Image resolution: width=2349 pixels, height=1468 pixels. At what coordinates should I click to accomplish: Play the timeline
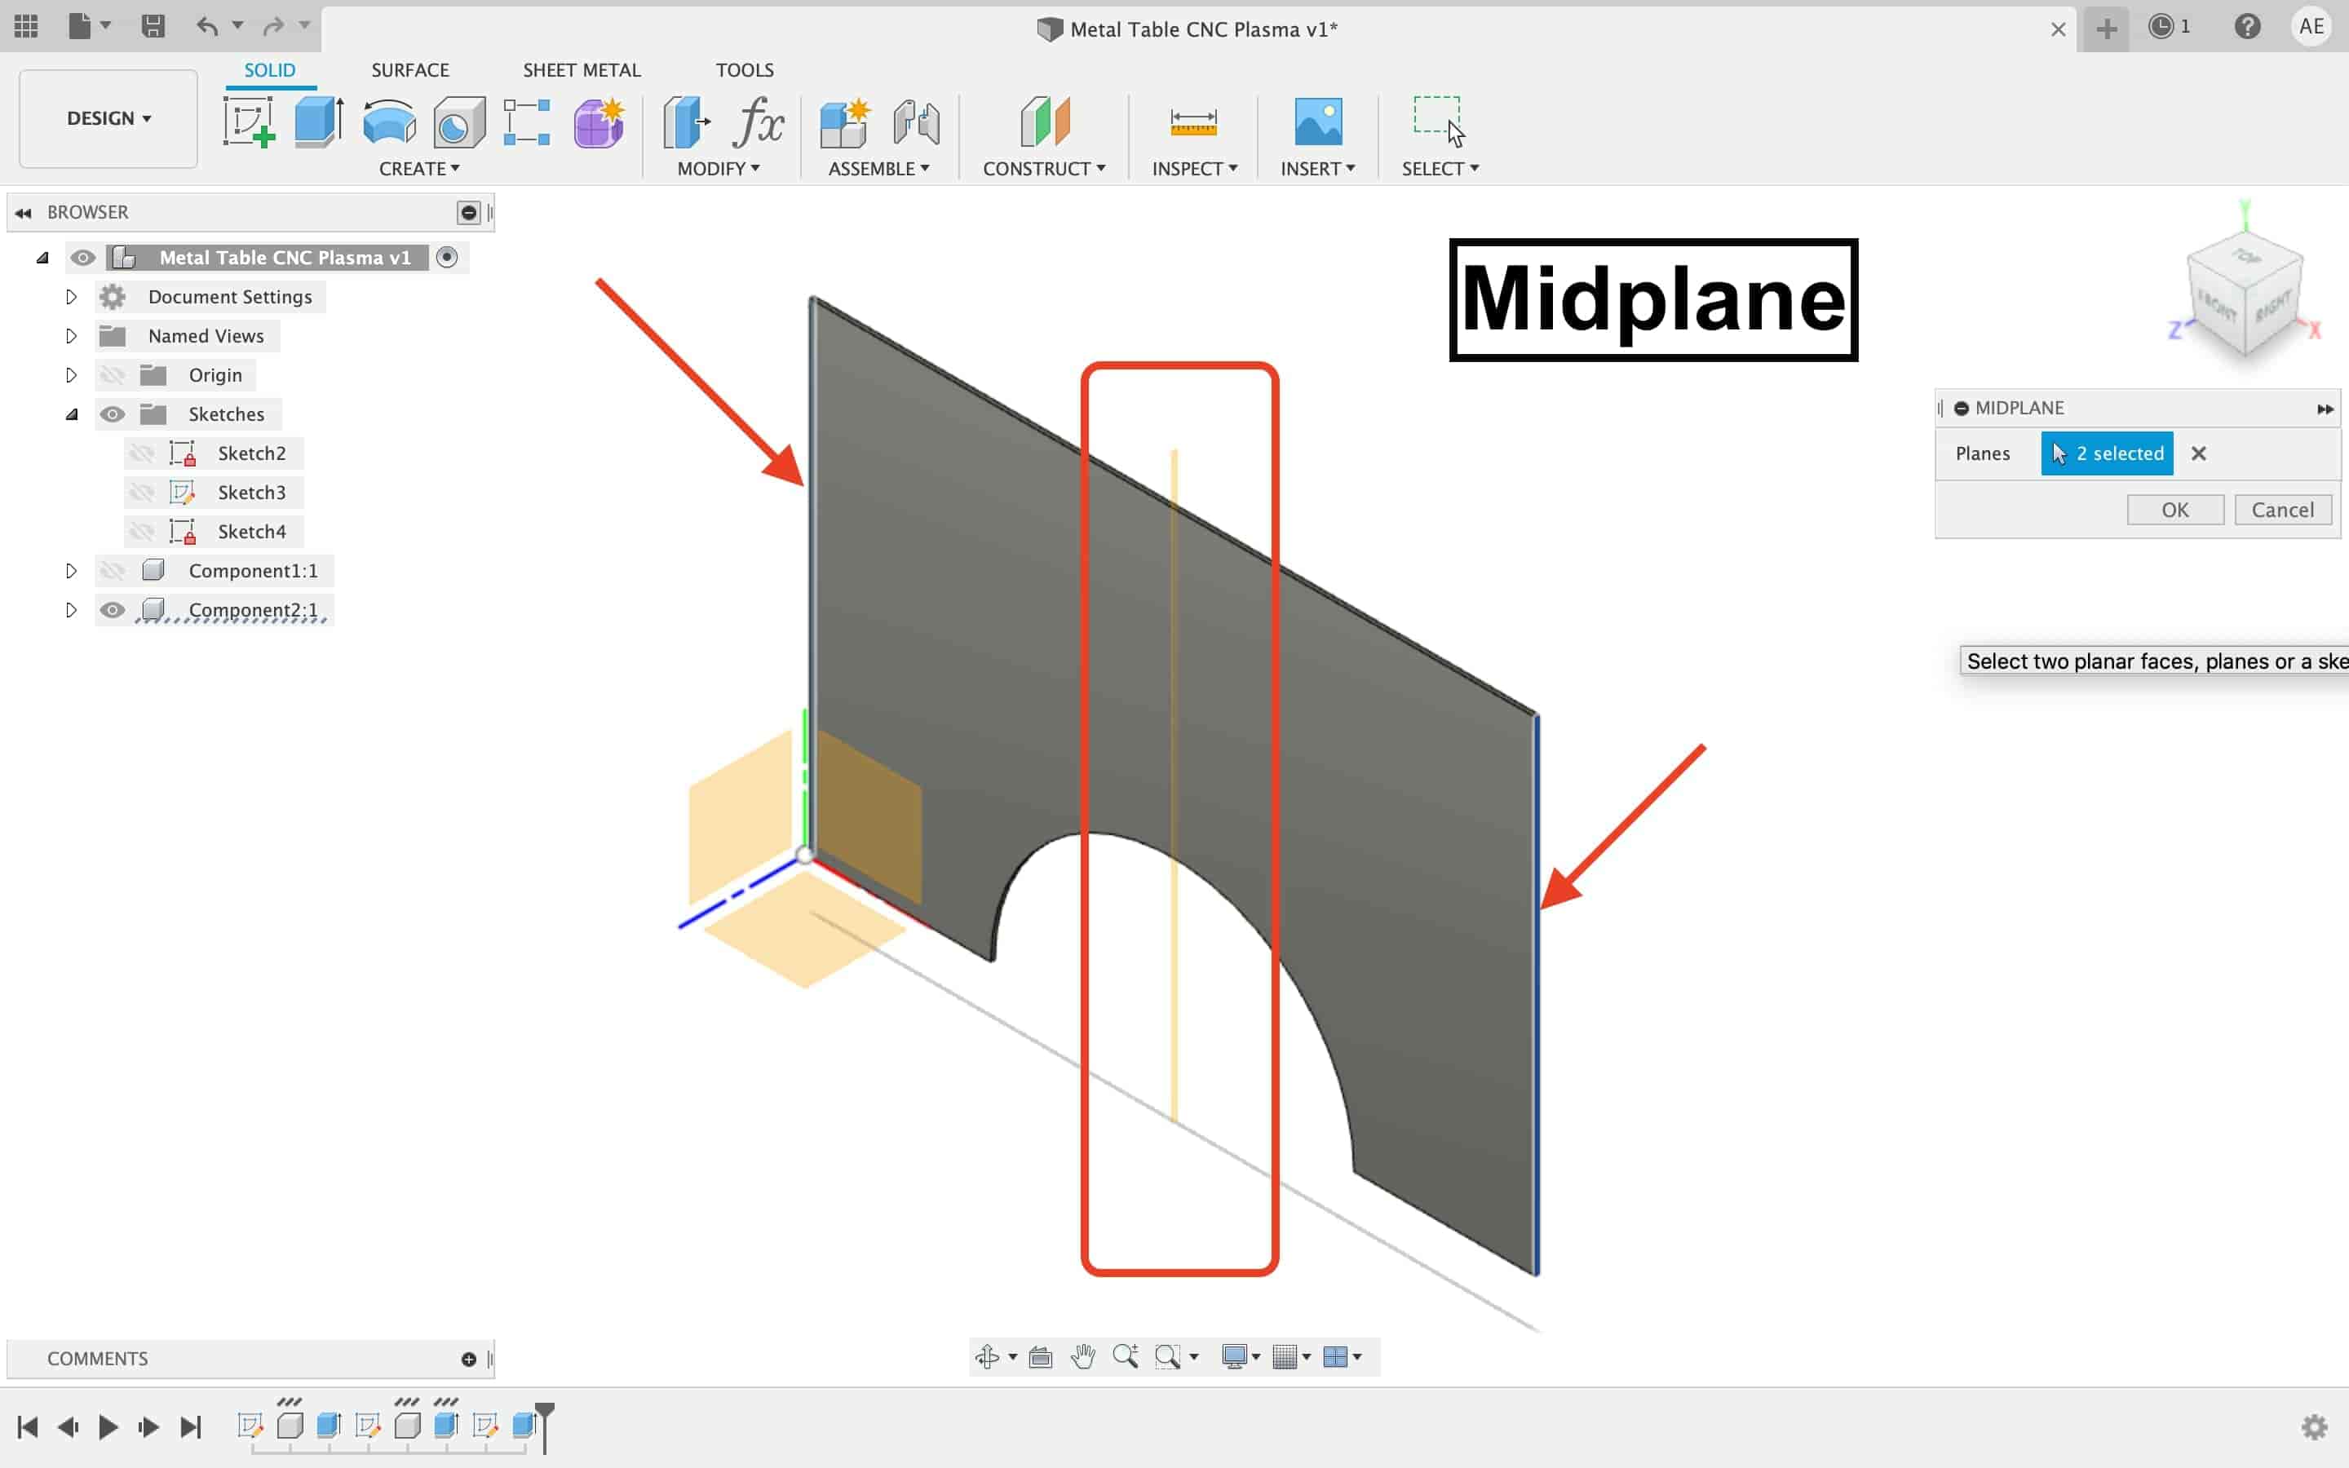pyautogui.click(x=108, y=1426)
